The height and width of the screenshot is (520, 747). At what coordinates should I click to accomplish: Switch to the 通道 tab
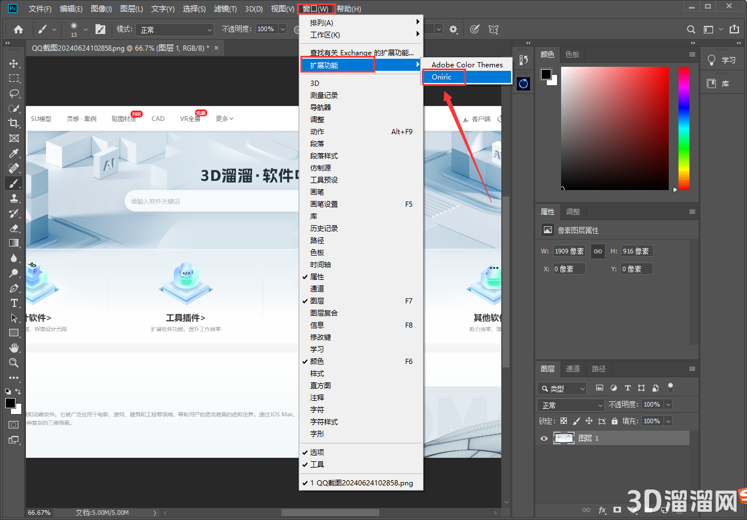[x=573, y=369]
